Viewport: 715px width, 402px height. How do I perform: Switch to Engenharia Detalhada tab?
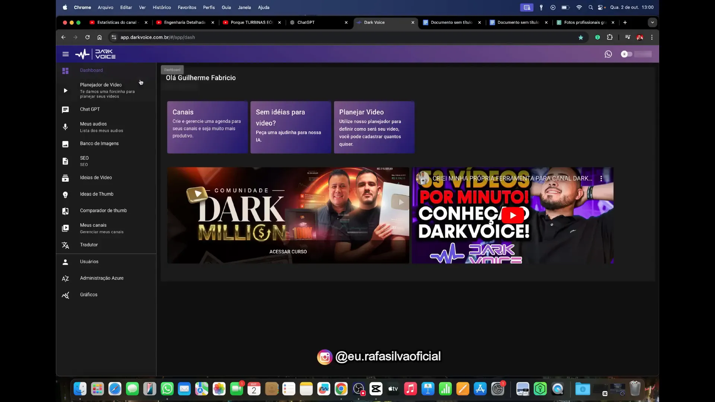click(x=185, y=22)
